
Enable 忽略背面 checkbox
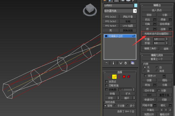click(x=106, y=85)
